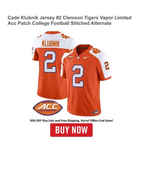Screen dimensions: 143x186
Task: Click the Nike swoosh on the front jersey
Action: point(86,57)
